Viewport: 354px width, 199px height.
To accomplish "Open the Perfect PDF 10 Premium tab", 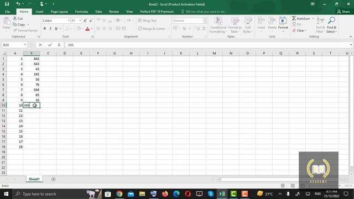I will click(157, 12).
